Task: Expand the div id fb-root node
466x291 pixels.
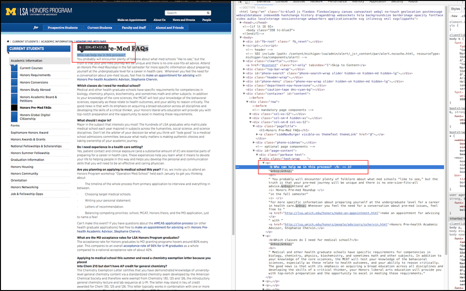Action: [244, 41]
